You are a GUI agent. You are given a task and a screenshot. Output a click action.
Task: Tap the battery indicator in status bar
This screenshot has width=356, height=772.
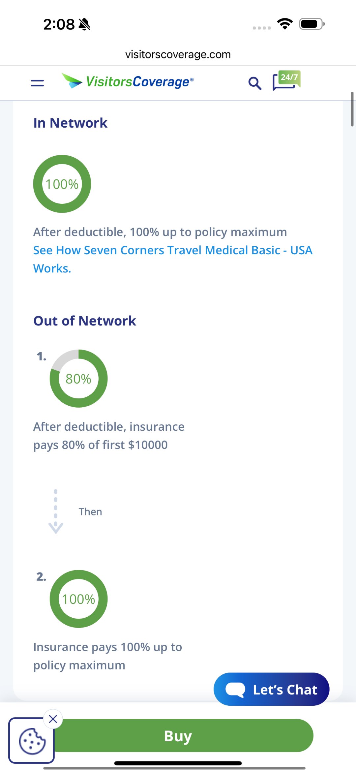[x=312, y=24]
